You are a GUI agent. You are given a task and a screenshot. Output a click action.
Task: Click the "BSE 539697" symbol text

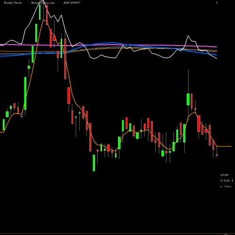[x=72, y=3]
